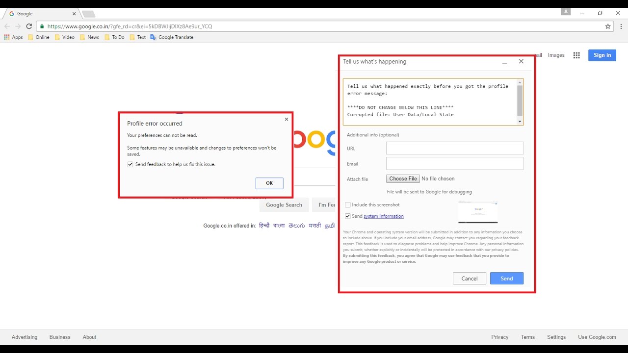Screen dimensions: 628x353
Task: Open the Google apps grid icon
Action: pos(576,55)
